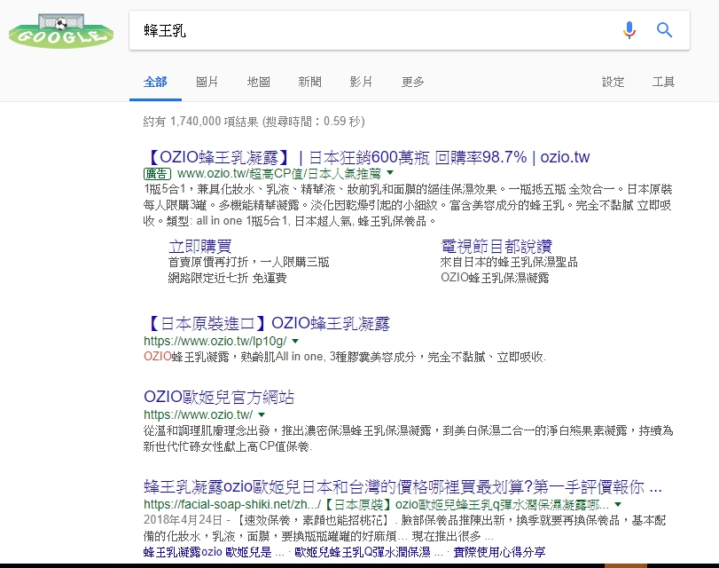Click the blue magnifier search icon
The image size is (719, 568).
[664, 30]
